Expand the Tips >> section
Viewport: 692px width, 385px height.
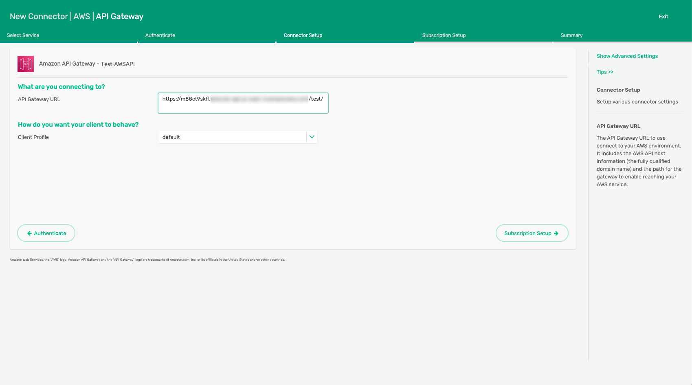pos(605,72)
